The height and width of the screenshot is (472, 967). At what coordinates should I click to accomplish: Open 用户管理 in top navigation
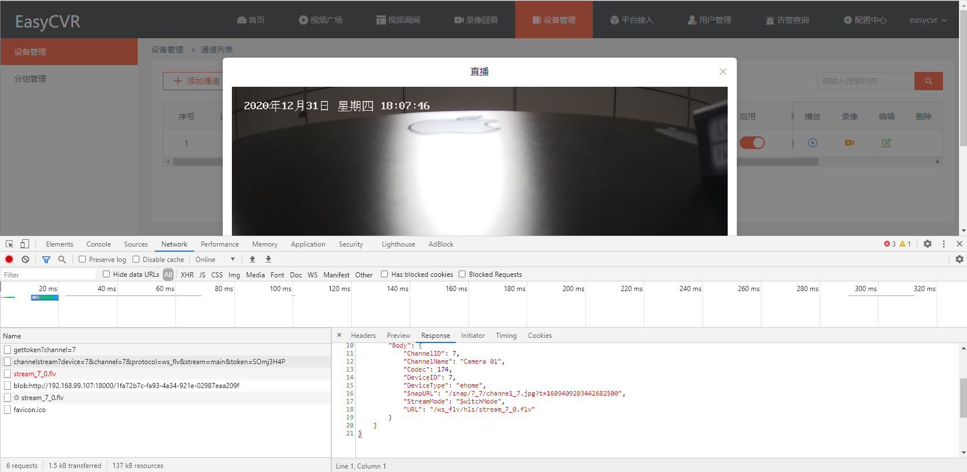coord(709,20)
